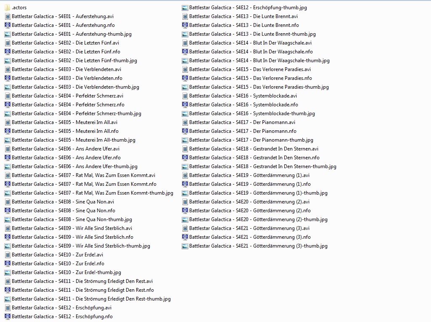Select file name 'S4E05 - Meuterei Im All.nfo'

[65, 131]
